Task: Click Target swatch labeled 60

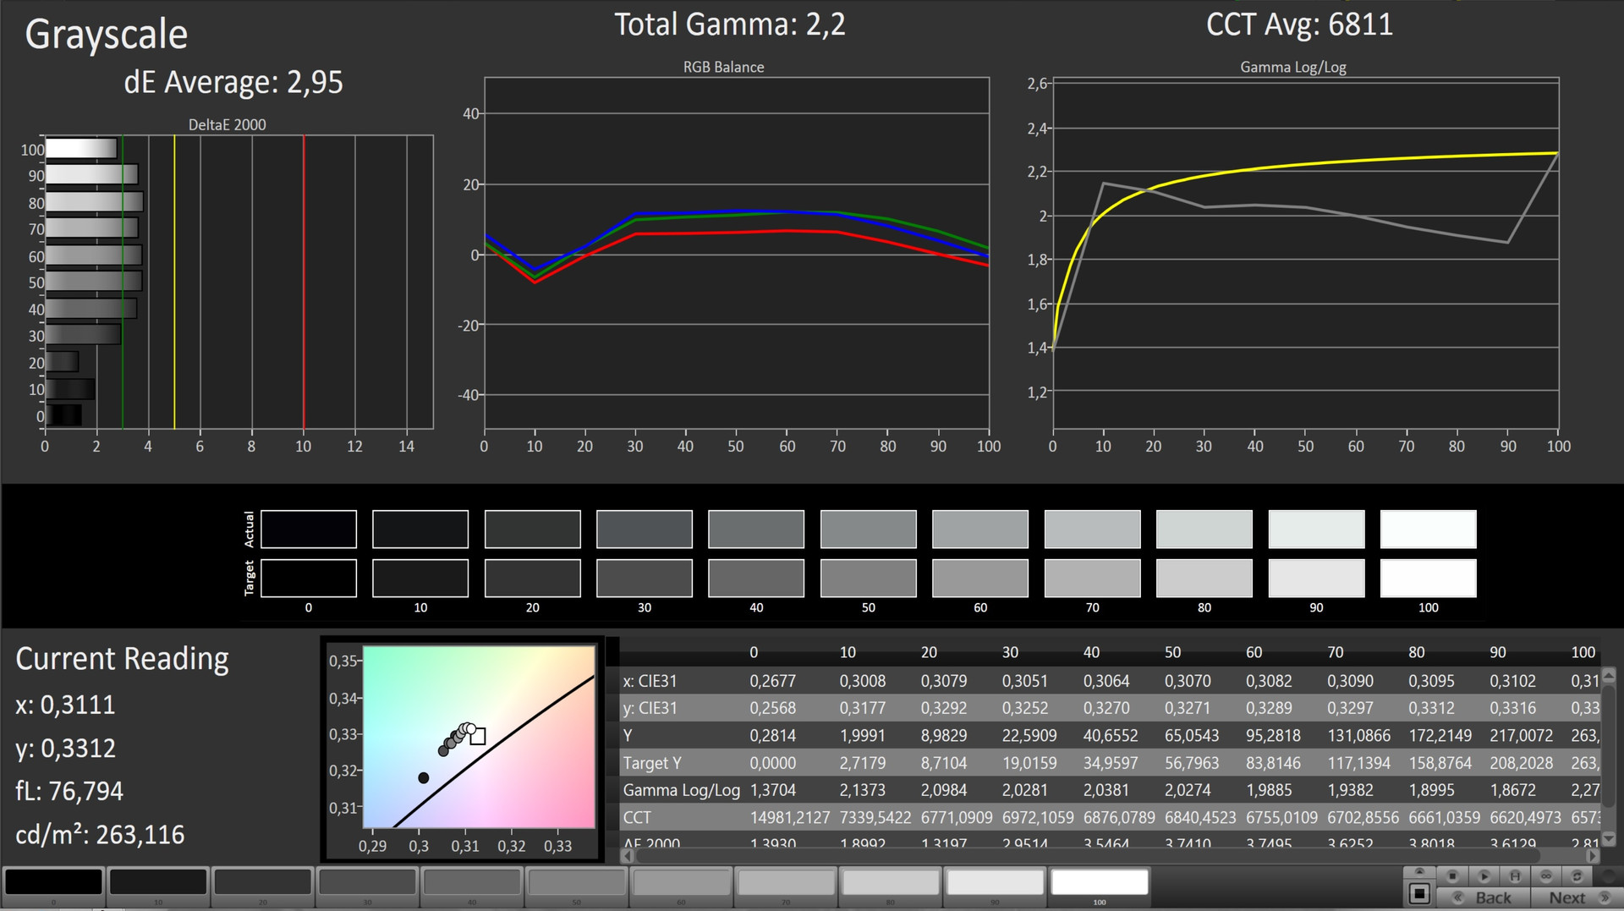Action: [980, 578]
